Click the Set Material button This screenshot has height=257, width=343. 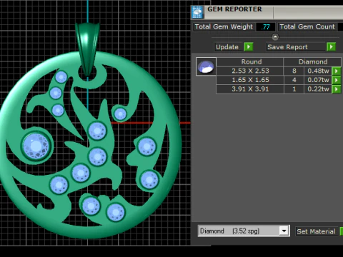click(x=316, y=231)
